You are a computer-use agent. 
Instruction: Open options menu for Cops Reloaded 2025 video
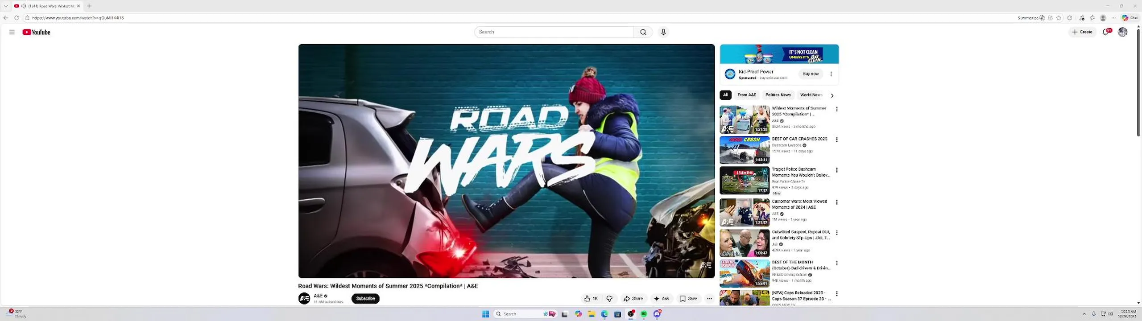836,294
